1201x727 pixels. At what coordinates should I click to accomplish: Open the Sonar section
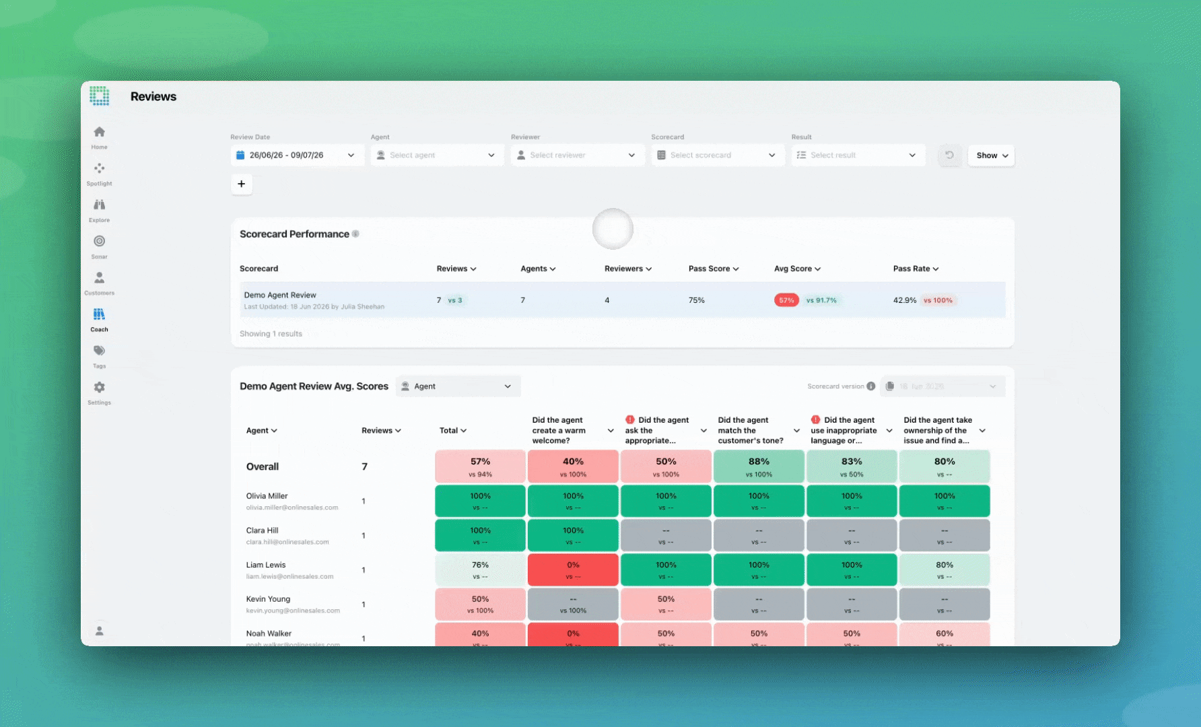pyautogui.click(x=99, y=246)
